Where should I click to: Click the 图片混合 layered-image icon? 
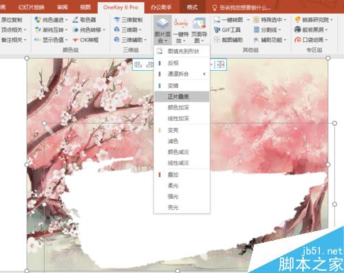(x=162, y=23)
